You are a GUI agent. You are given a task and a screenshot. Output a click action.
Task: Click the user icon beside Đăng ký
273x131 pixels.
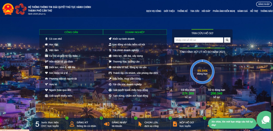click(x=72, y=124)
